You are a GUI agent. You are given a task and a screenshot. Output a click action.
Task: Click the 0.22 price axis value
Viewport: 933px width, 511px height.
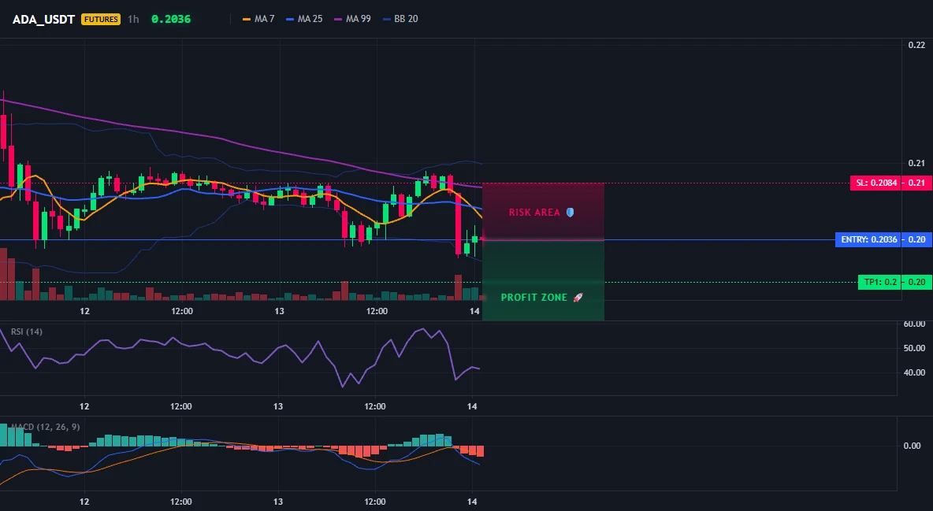click(917, 45)
